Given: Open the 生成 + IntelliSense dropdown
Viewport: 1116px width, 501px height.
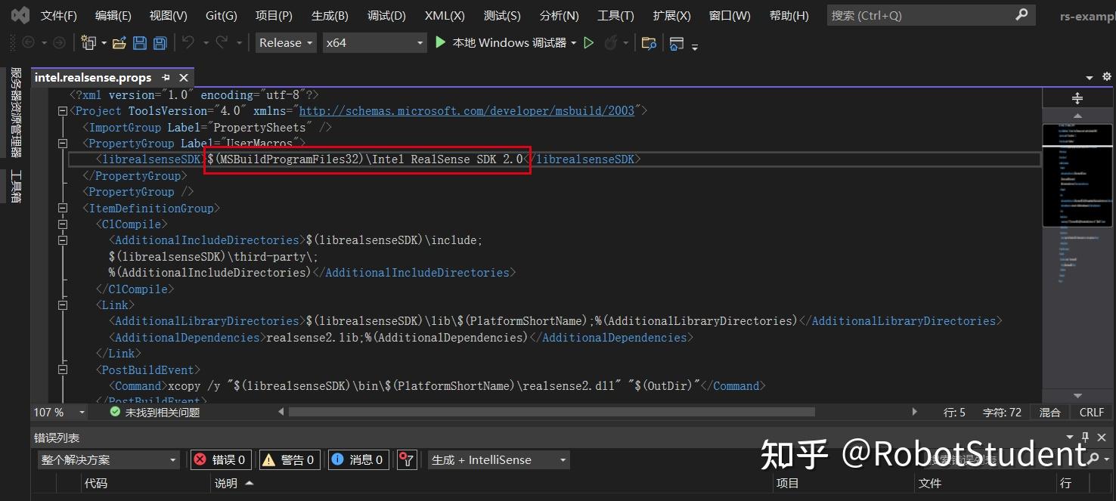Looking at the screenshot, I should (499, 459).
